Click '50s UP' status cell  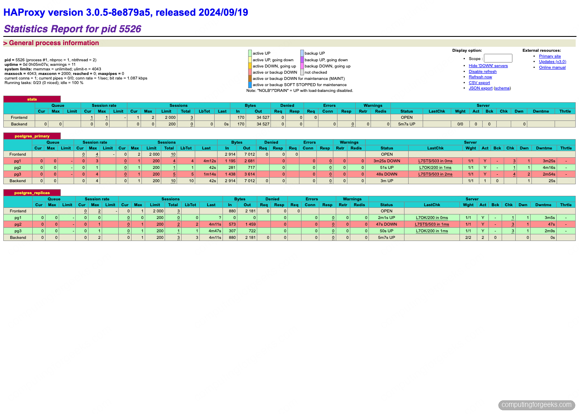click(x=386, y=231)
